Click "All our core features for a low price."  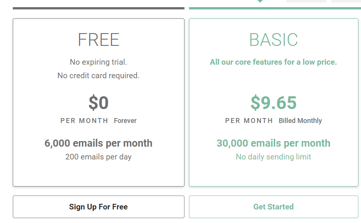(x=274, y=62)
